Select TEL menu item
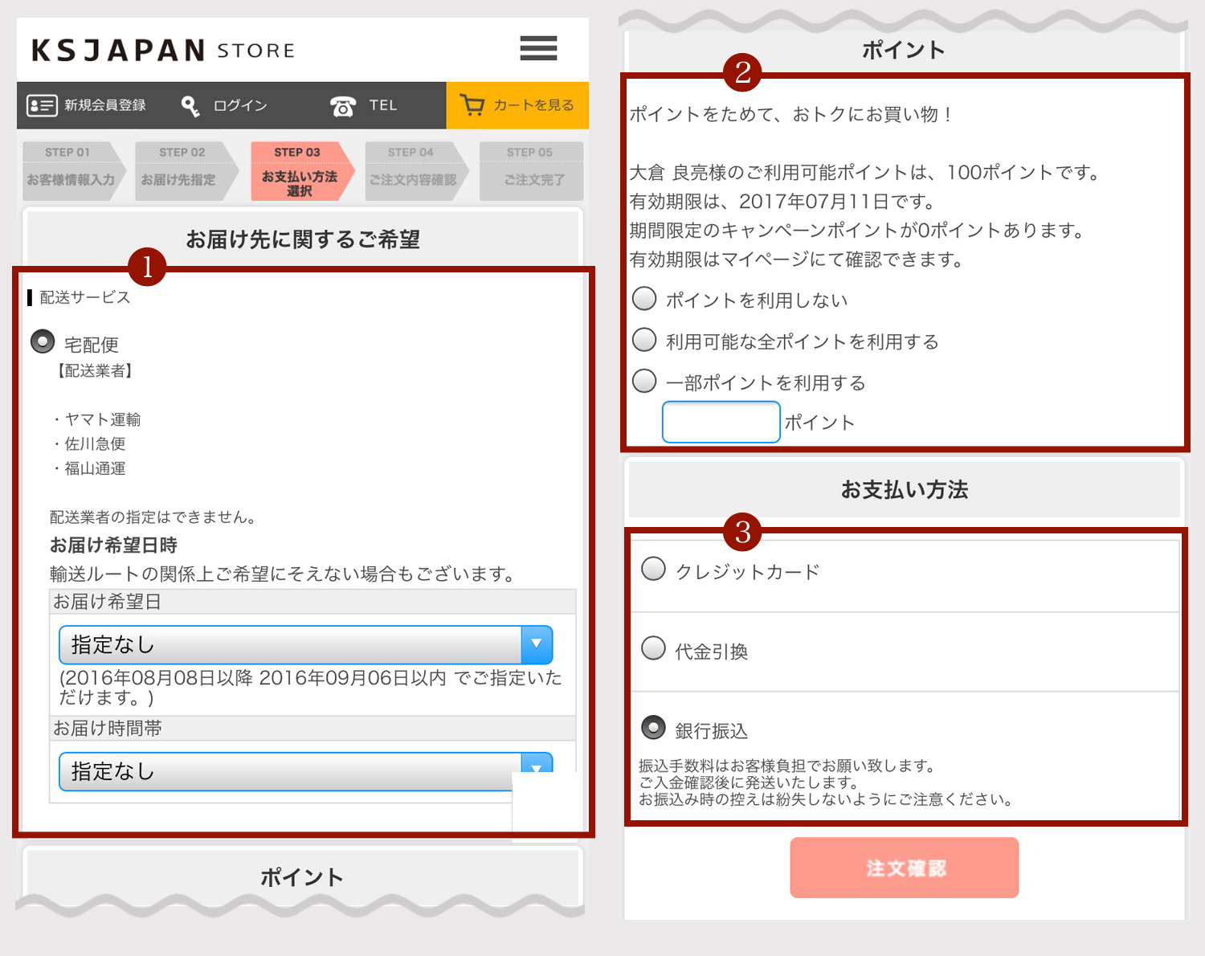 point(364,105)
